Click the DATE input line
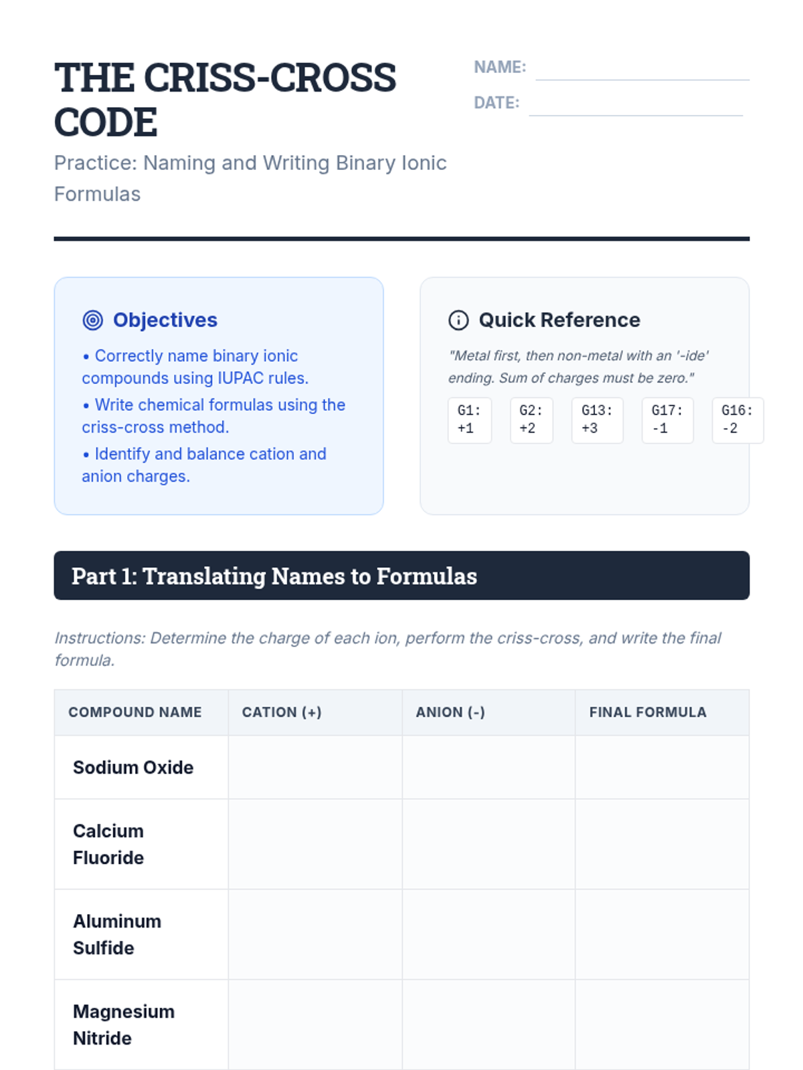 tap(635, 104)
